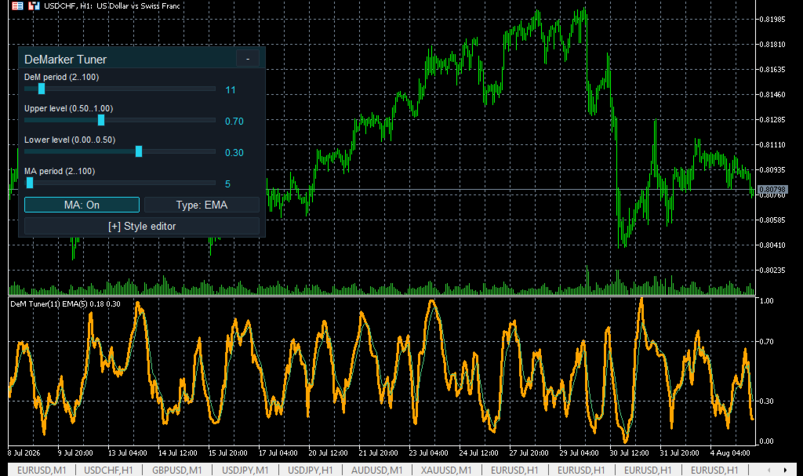This screenshot has width=803, height=476.
Task: Click the 'DeM Tuner(11) EMA(5) 0.18 0.30' indicator label
Action: pos(66,303)
